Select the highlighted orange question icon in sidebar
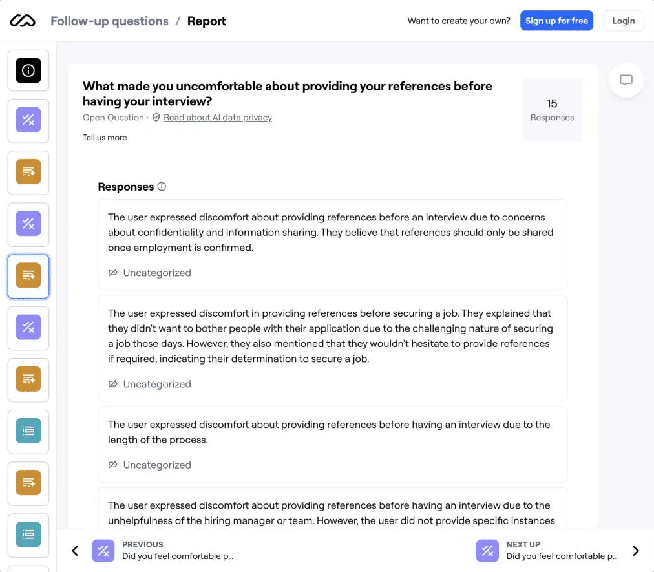Screen dimensions: 654x572 click(x=28, y=276)
